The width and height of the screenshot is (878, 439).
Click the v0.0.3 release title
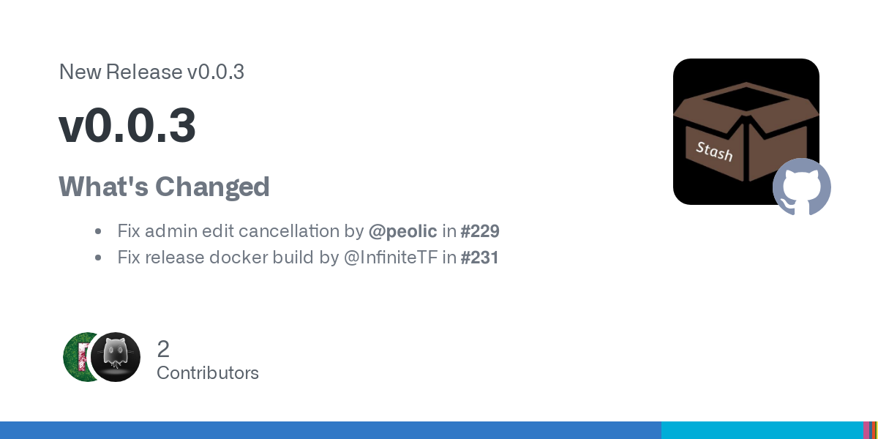[x=127, y=125]
